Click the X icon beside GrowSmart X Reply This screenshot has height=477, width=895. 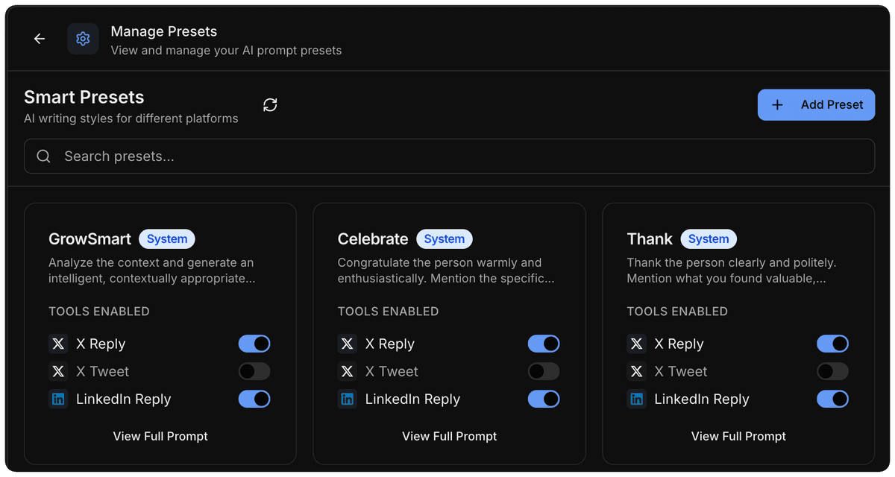click(58, 344)
